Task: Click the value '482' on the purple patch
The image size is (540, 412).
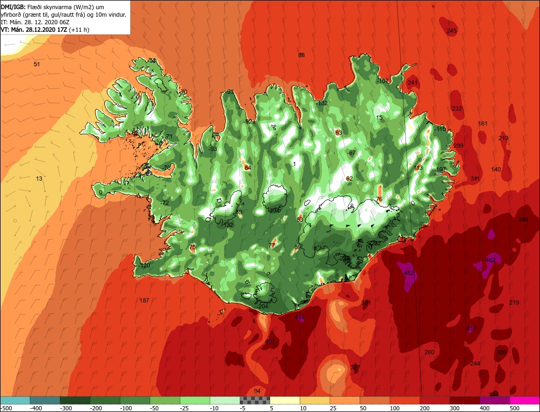Action: (490, 259)
